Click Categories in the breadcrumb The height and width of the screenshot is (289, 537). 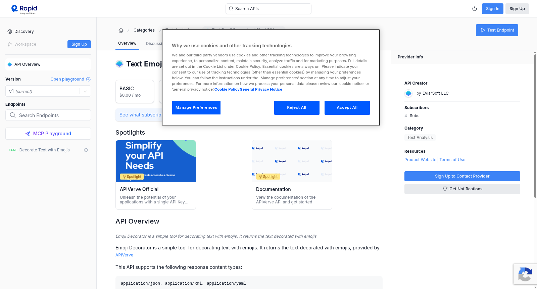pyautogui.click(x=144, y=30)
